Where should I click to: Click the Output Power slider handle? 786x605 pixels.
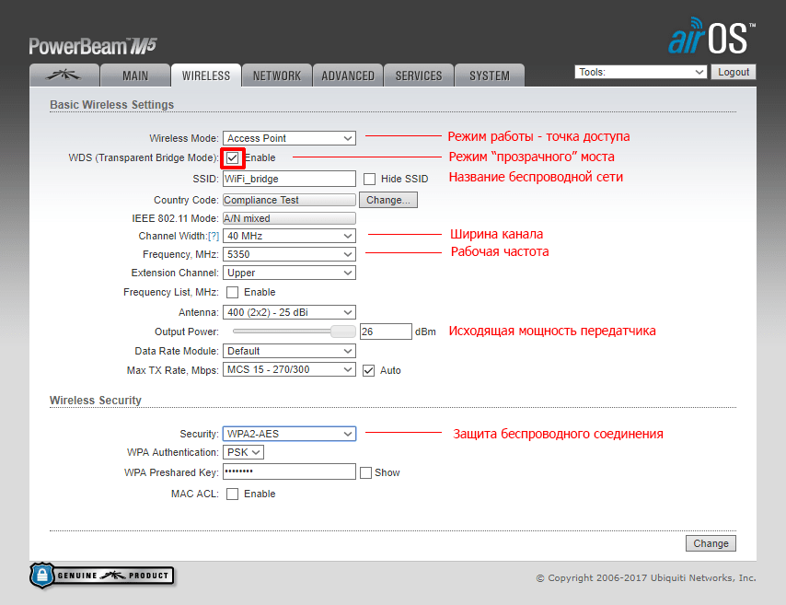click(343, 332)
